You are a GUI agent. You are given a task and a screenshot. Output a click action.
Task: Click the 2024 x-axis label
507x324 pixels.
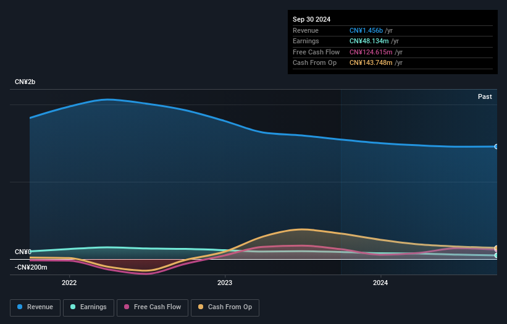tap(380, 283)
